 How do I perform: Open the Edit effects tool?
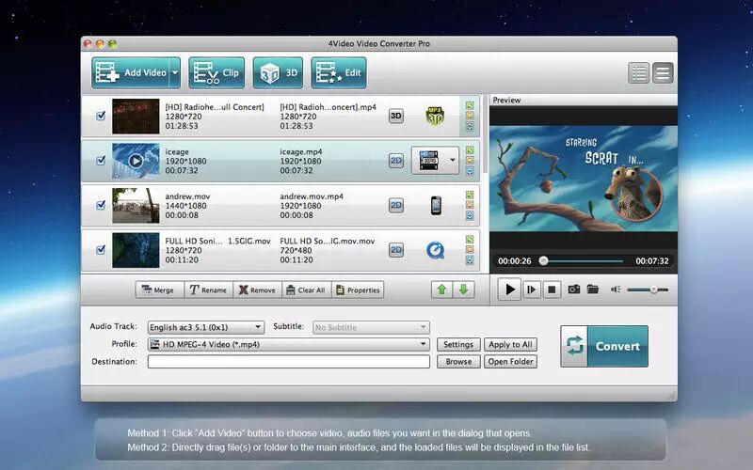pos(339,73)
